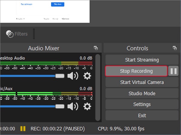
Task: Click the Desktop Audio level meter
Action: click(x=46, y=63)
